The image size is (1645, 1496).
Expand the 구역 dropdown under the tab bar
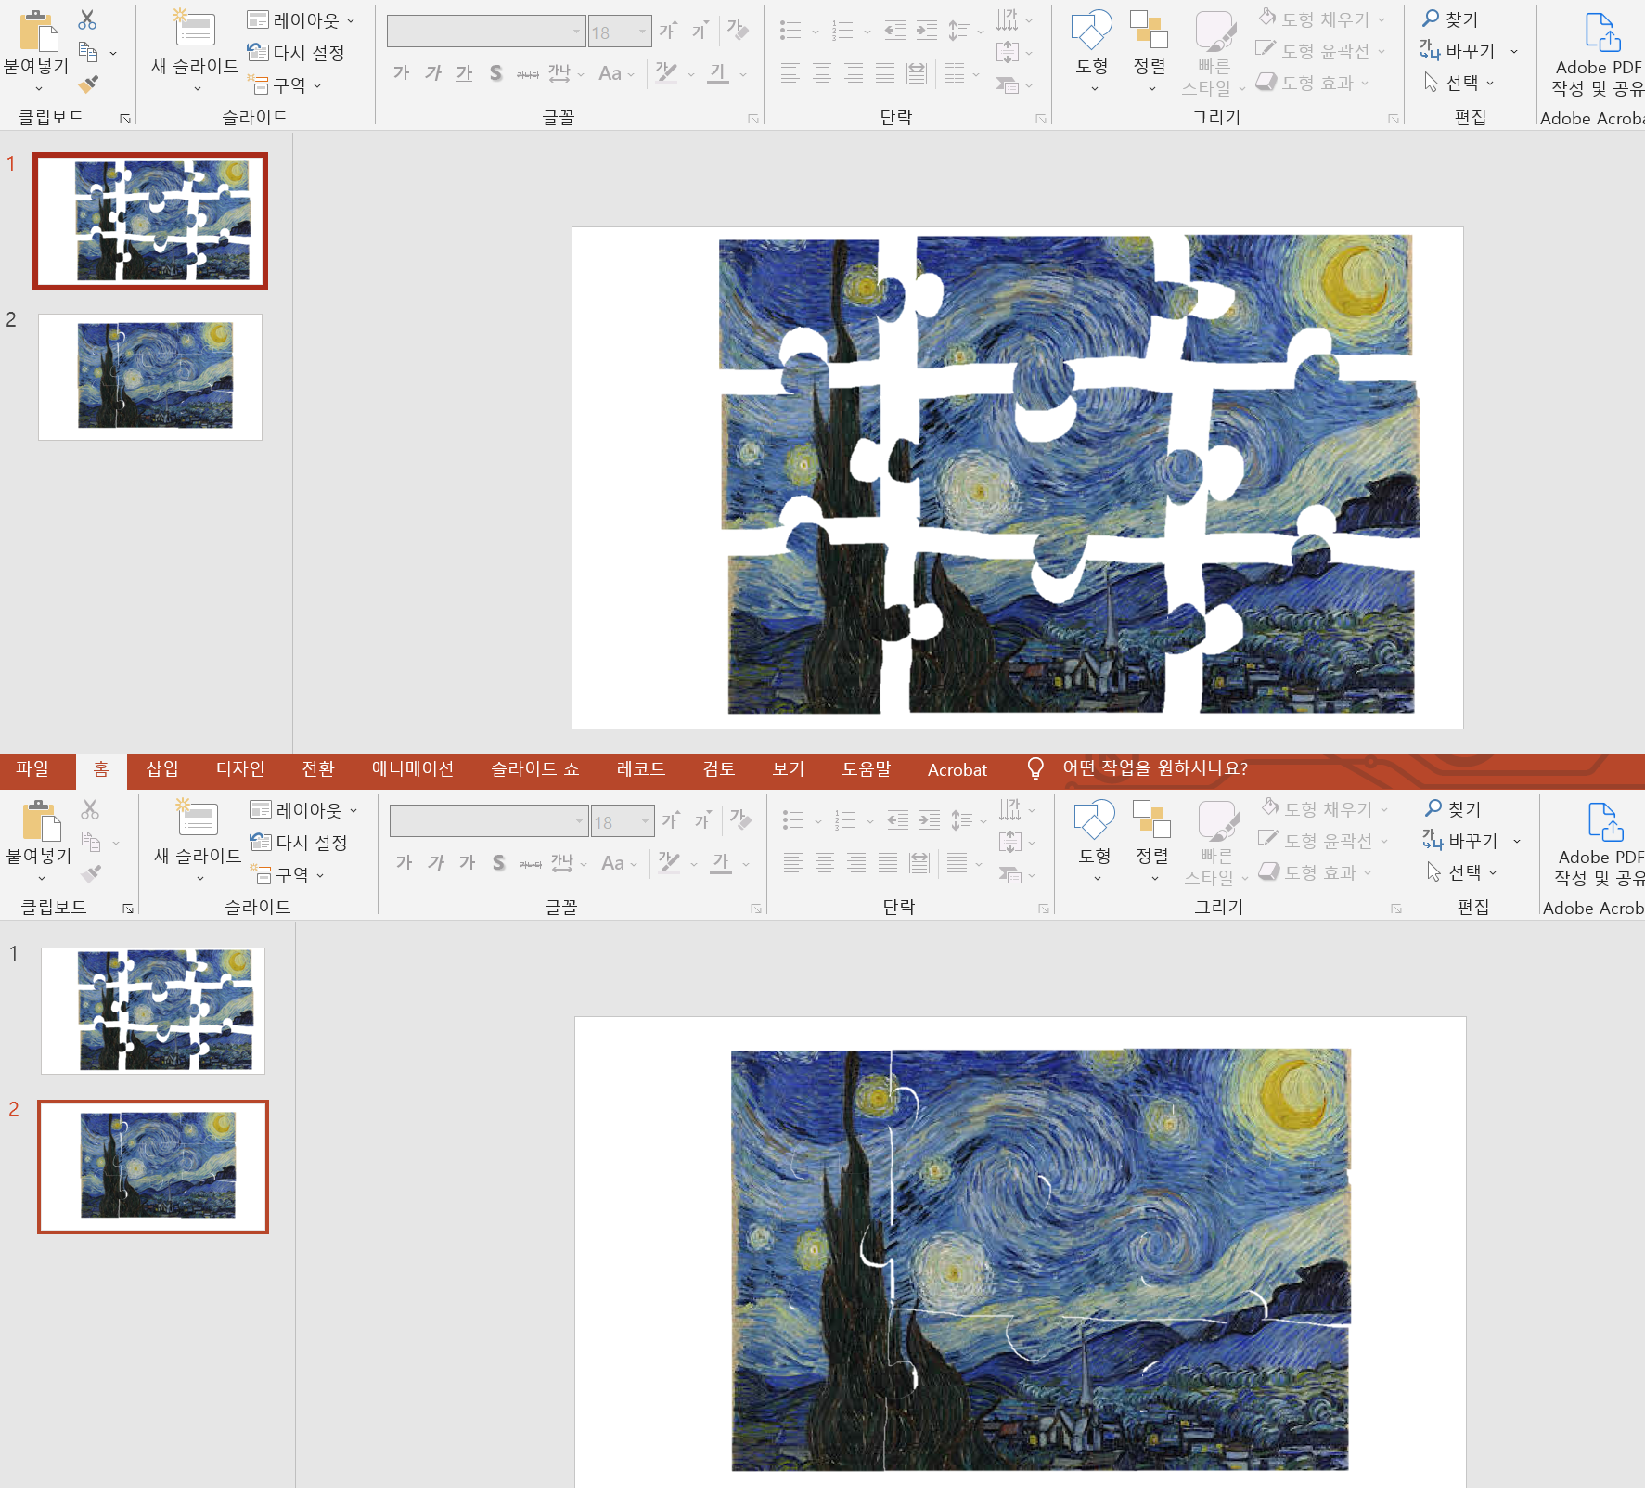[288, 874]
